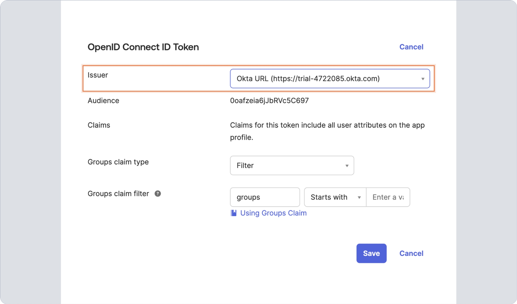Click the Enter a value text box

(x=388, y=197)
